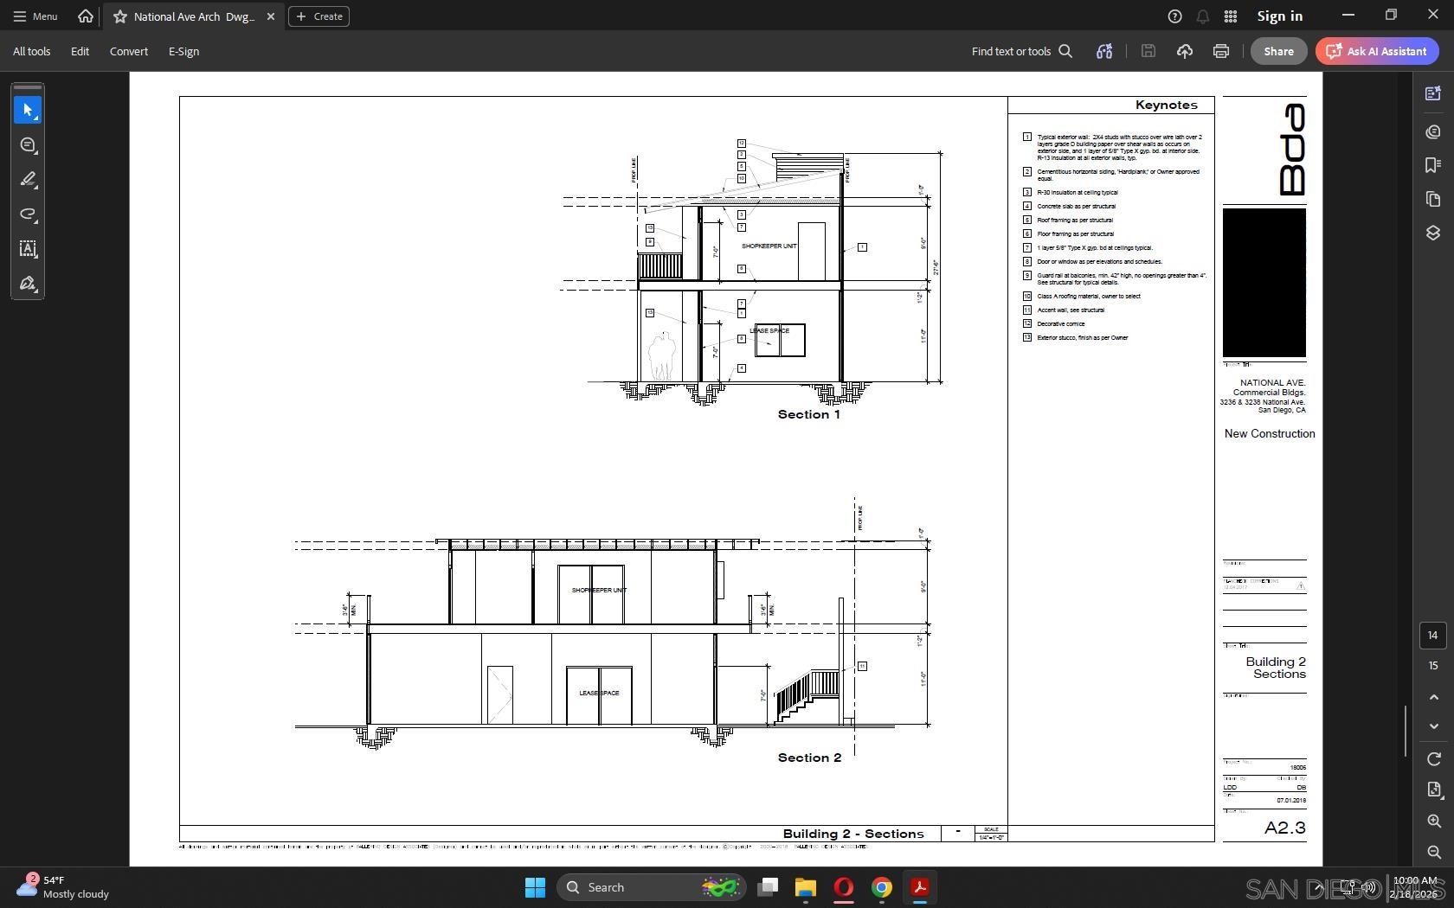Select the Highlight pencil tool
This screenshot has height=908, width=1454.
[x=28, y=180]
